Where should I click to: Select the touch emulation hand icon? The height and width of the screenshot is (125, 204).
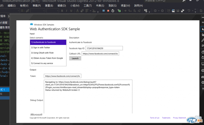click(x=202, y=35)
